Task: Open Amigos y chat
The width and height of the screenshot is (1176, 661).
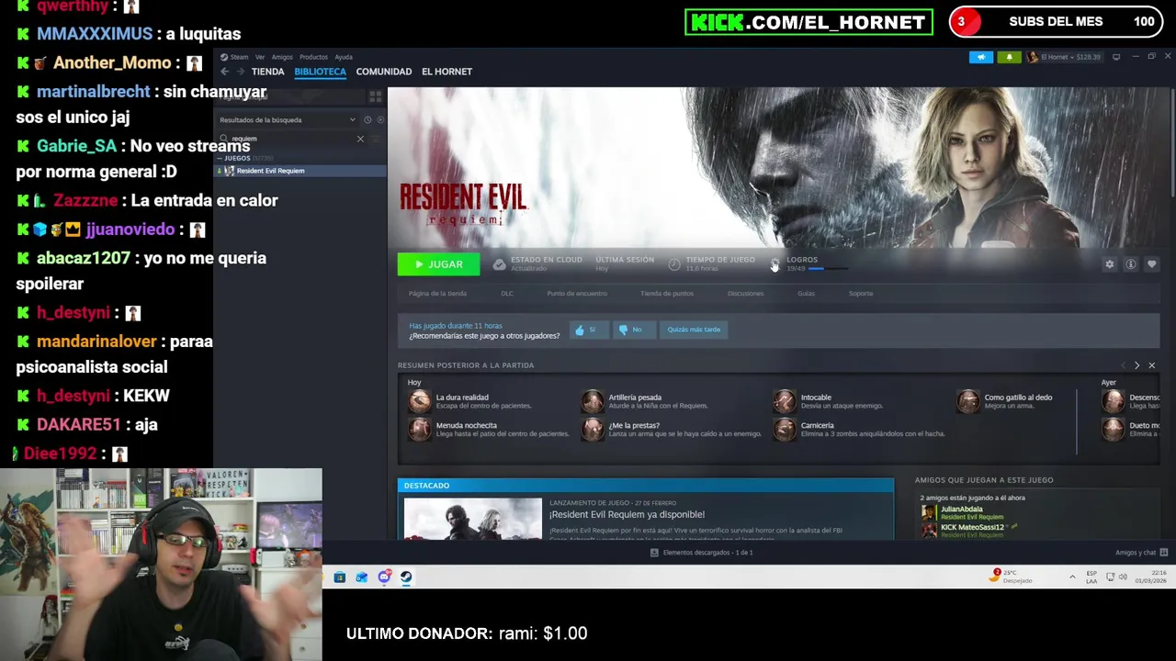Action: coord(1141,553)
